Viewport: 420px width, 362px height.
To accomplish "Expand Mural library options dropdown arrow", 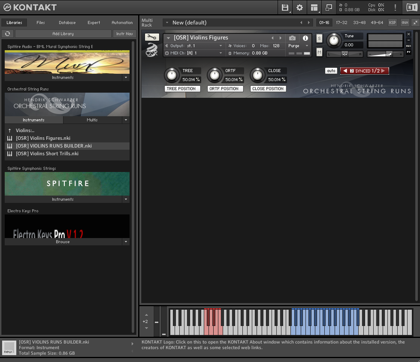I will [126, 77].
